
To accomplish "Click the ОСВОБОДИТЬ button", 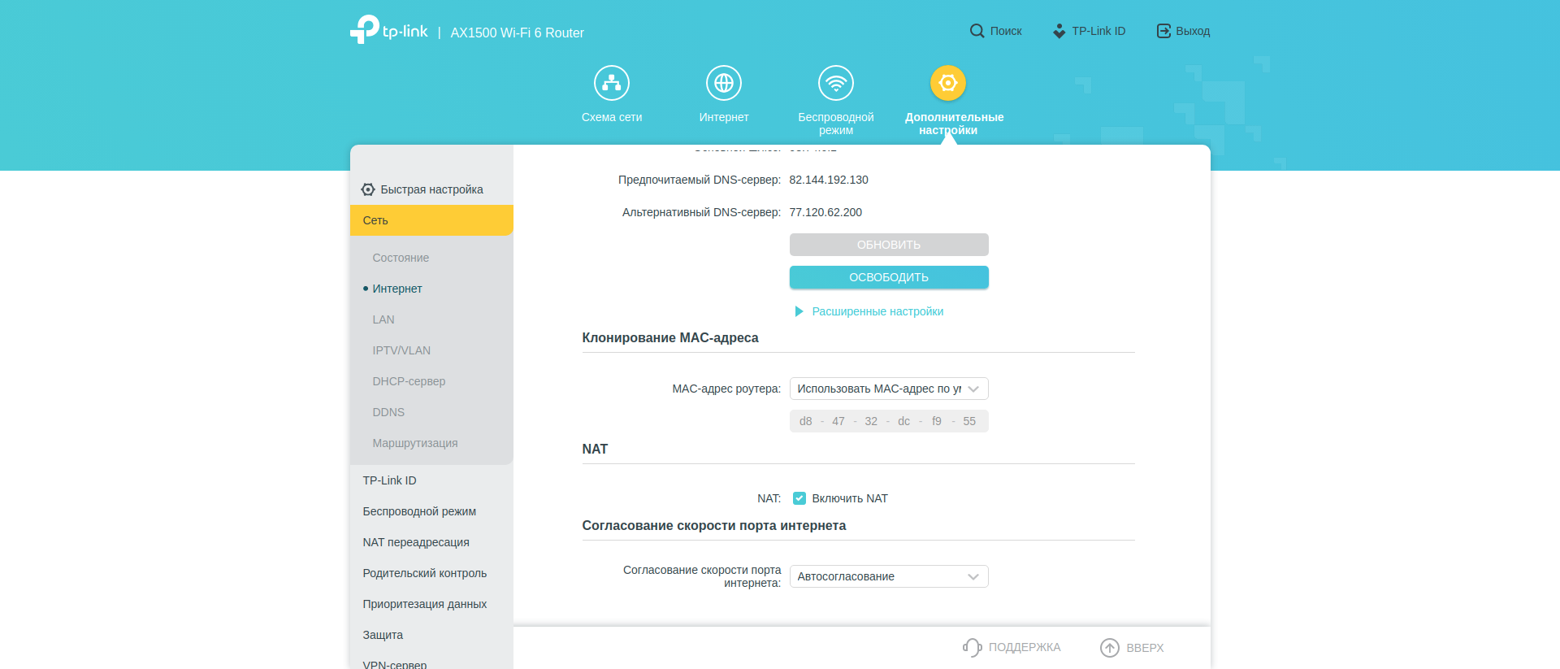I will [x=888, y=277].
